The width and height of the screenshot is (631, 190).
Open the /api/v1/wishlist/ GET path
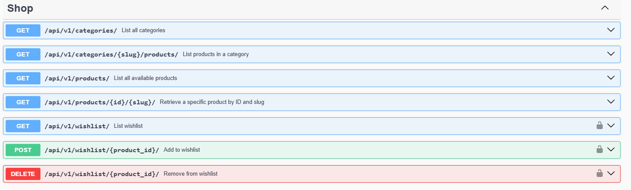77,126
